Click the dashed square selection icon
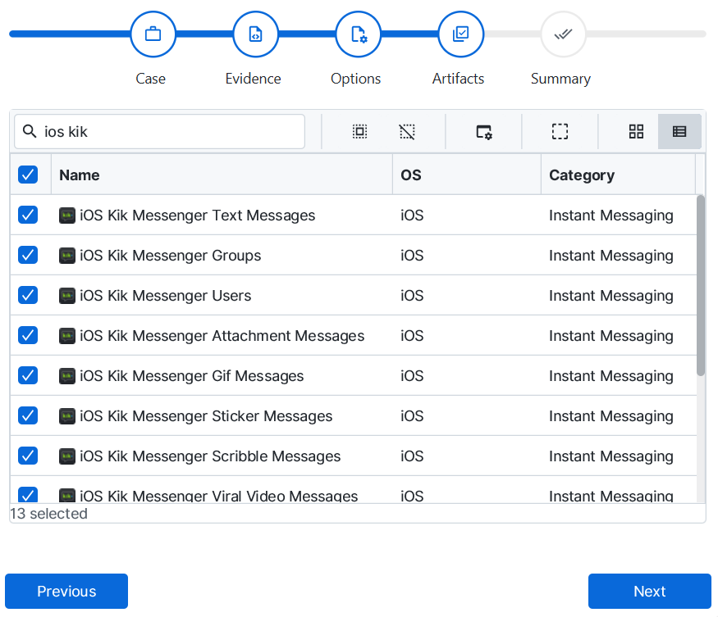The height and width of the screenshot is (617, 718). pyautogui.click(x=560, y=132)
